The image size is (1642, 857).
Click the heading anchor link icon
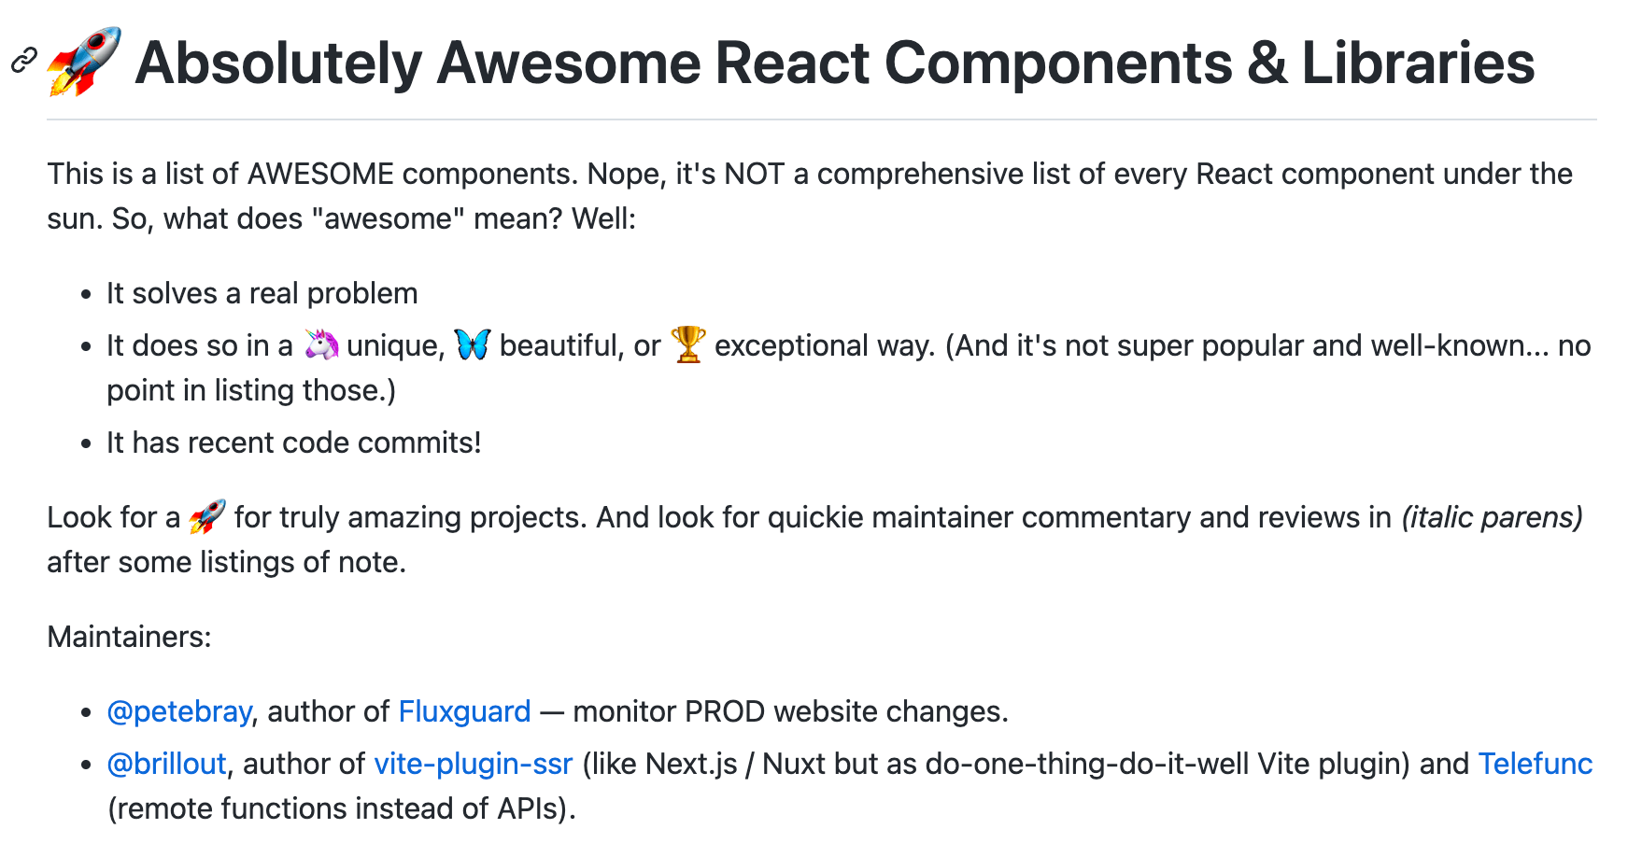pyautogui.click(x=23, y=61)
